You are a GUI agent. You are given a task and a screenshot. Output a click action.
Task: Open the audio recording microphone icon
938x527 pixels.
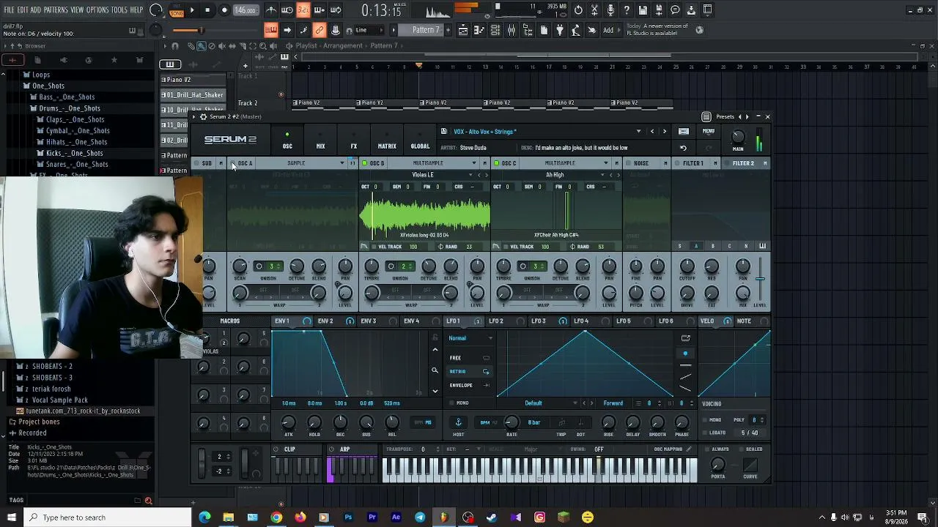click(x=610, y=10)
